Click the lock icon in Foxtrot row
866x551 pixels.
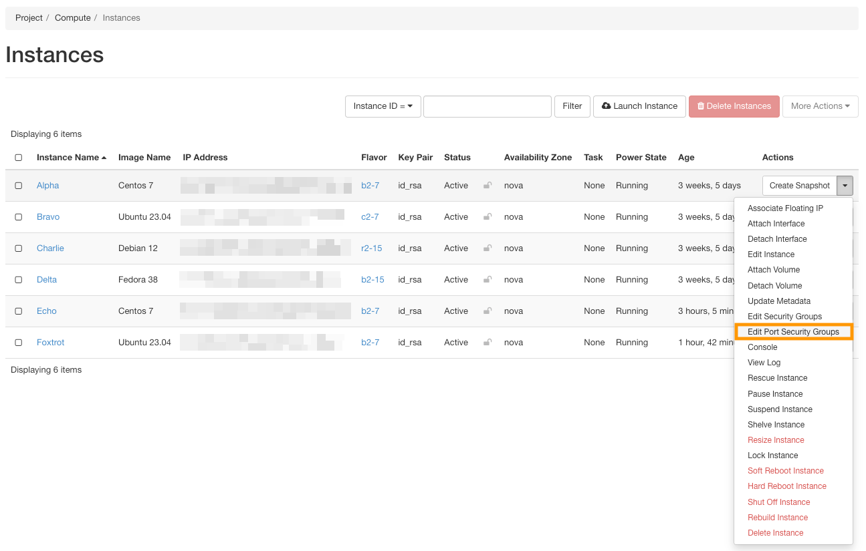[x=488, y=343]
